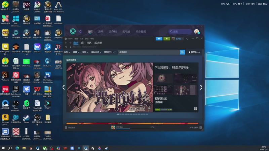Click the blue store search magnifier button

pyautogui.click(x=183, y=52)
